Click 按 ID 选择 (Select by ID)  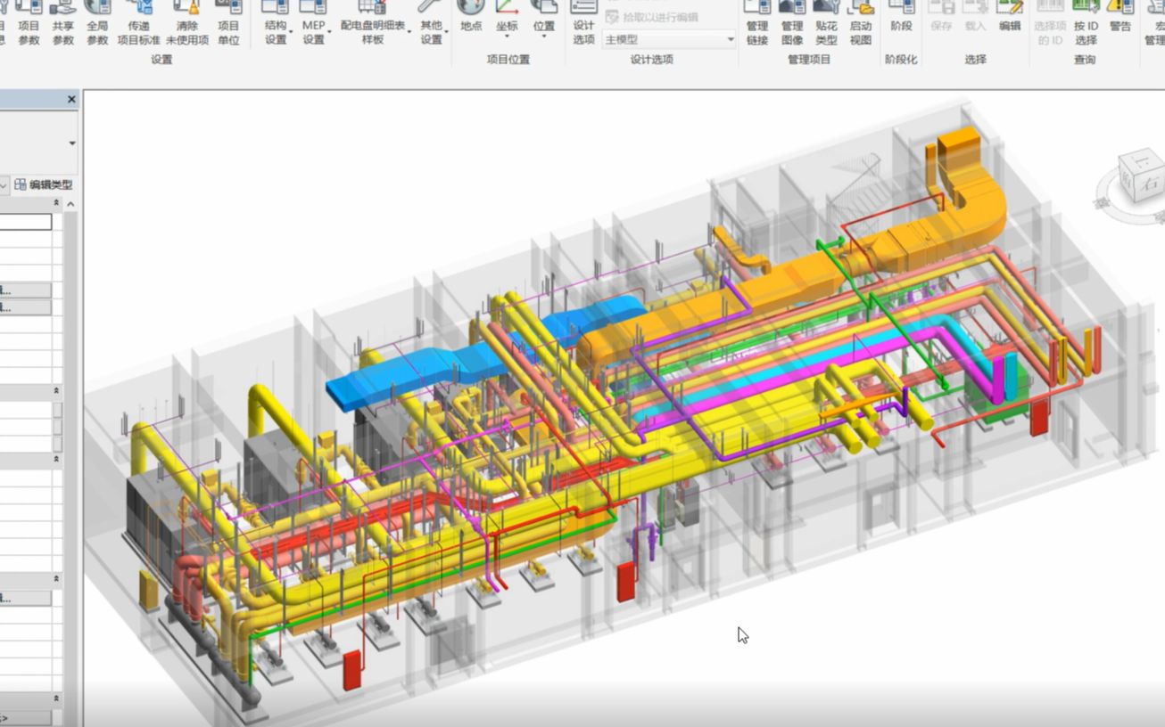point(1086,23)
